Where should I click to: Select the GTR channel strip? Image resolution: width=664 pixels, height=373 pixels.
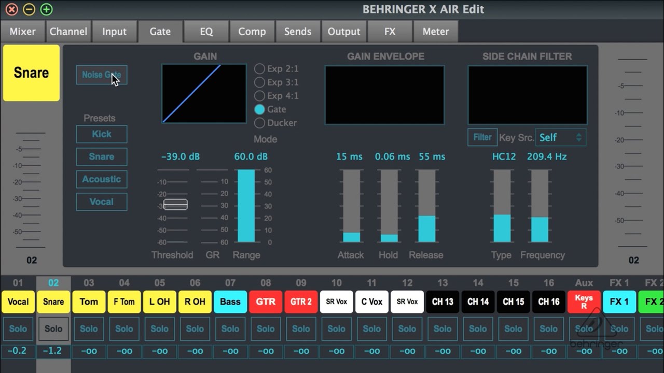coord(266,302)
